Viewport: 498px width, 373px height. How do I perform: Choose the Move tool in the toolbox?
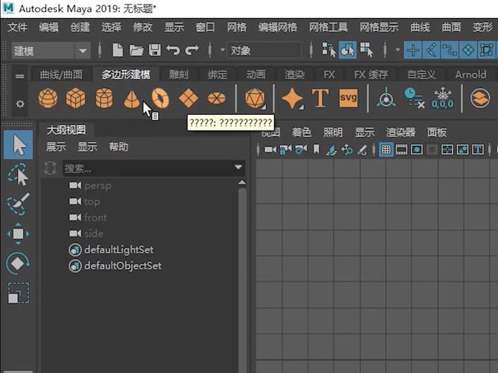point(18,233)
